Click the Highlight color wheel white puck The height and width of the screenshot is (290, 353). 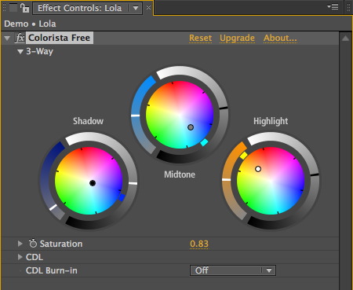[258, 169]
